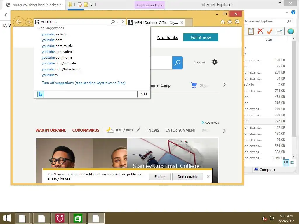Open the address bar autocomplete dropdown arrow
Image resolution: width=299 pixels, height=224 pixels.
(117, 22)
